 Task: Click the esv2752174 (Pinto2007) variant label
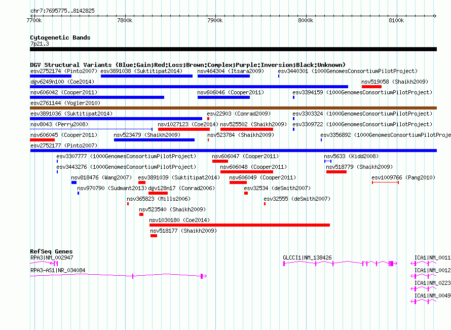[x=64, y=71]
